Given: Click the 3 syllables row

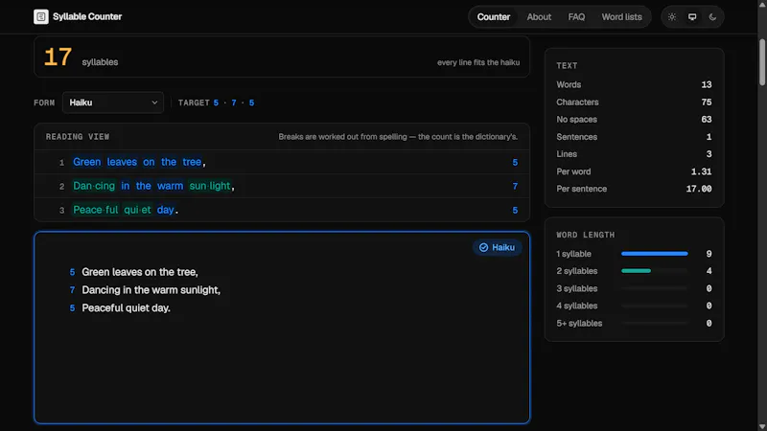Looking at the screenshot, I should click(634, 288).
